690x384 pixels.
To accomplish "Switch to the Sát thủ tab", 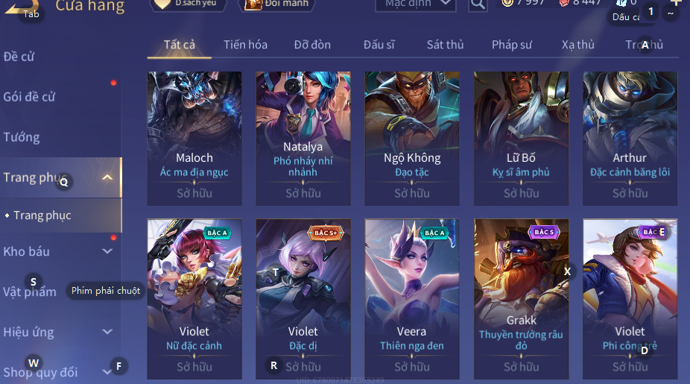I will (445, 45).
